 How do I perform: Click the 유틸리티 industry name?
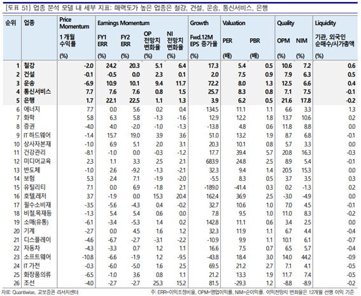pyautogui.click(x=34, y=187)
